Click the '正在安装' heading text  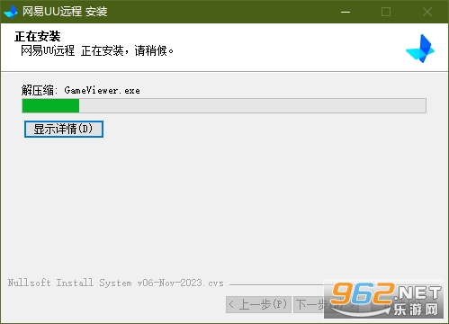point(38,37)
